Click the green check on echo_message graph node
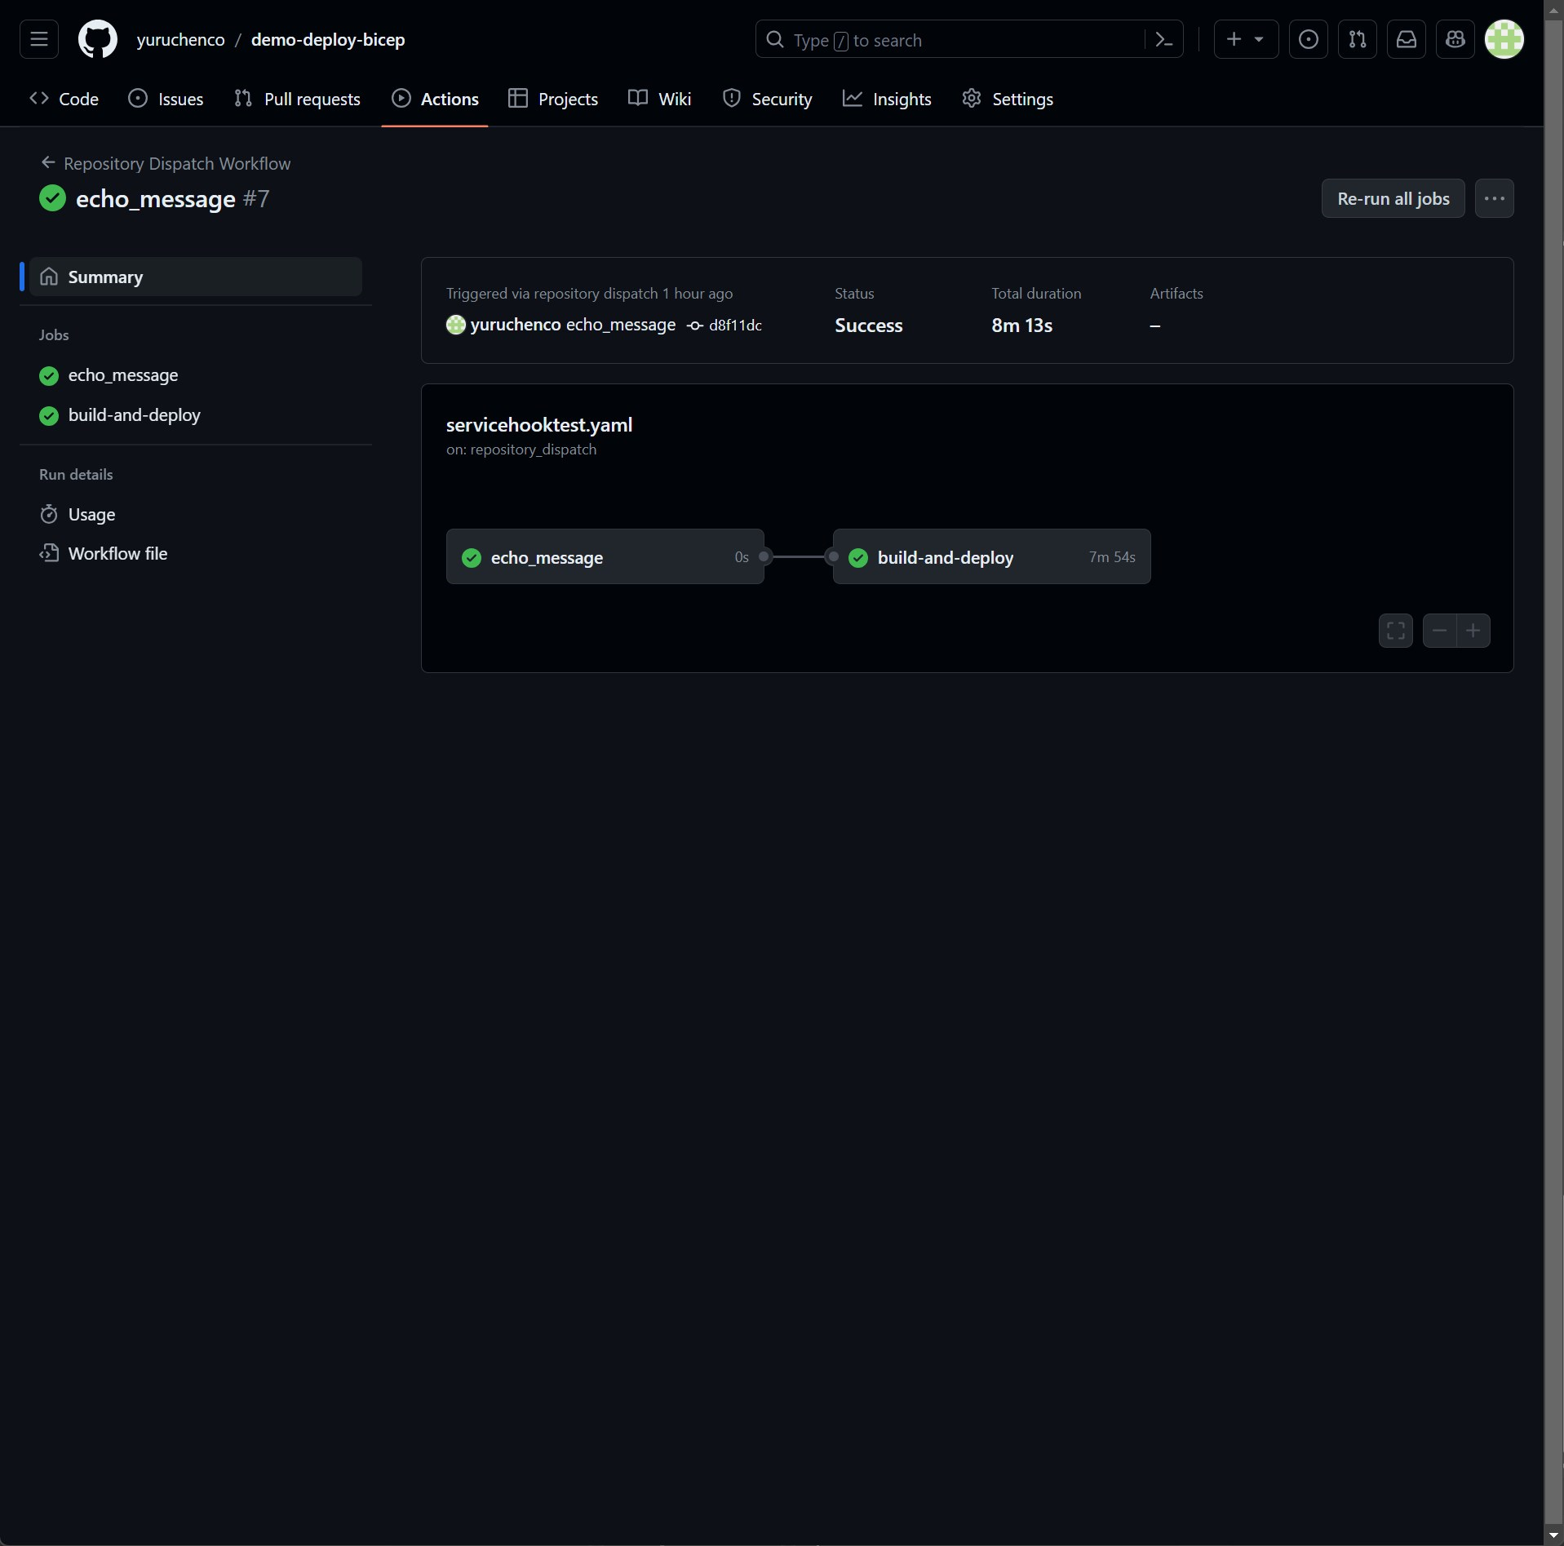This screenshot has width=1564, height=1546. tap(472, 557)
